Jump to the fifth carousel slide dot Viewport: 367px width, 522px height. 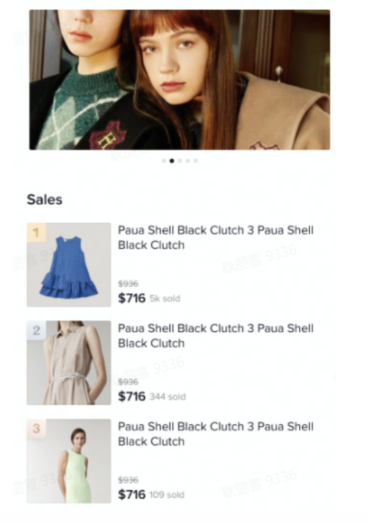point(196,161)
